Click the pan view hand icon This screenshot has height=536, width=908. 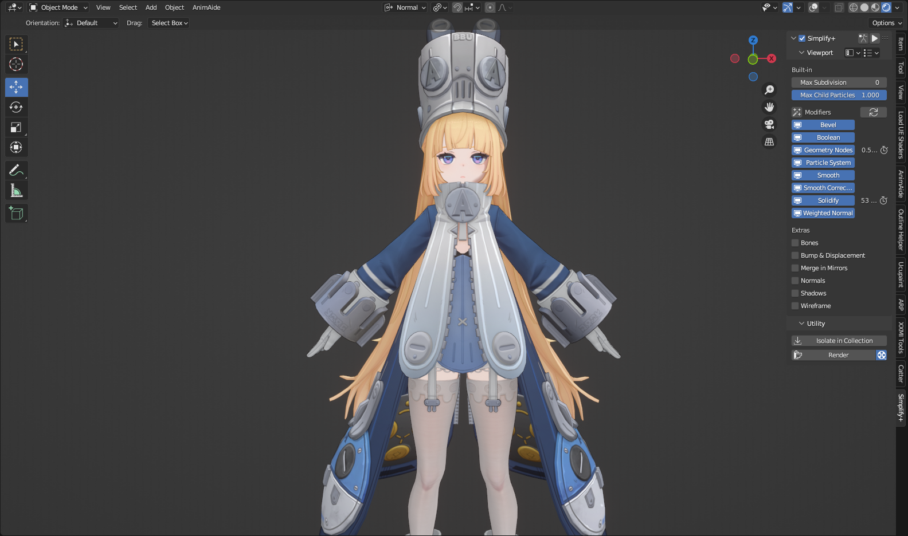point(769,107)
